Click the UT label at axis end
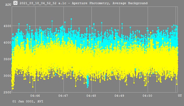Screen dimensions: 184x106 coord(180,96)
